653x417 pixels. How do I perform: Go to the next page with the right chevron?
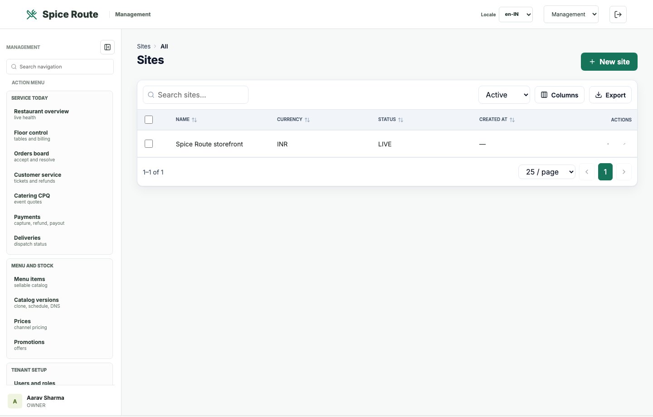(624, 172)
